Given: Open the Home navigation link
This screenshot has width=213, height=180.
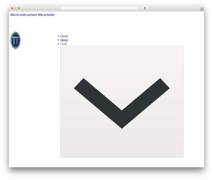Looking at the screenshot, I should (x=64, y=36).
